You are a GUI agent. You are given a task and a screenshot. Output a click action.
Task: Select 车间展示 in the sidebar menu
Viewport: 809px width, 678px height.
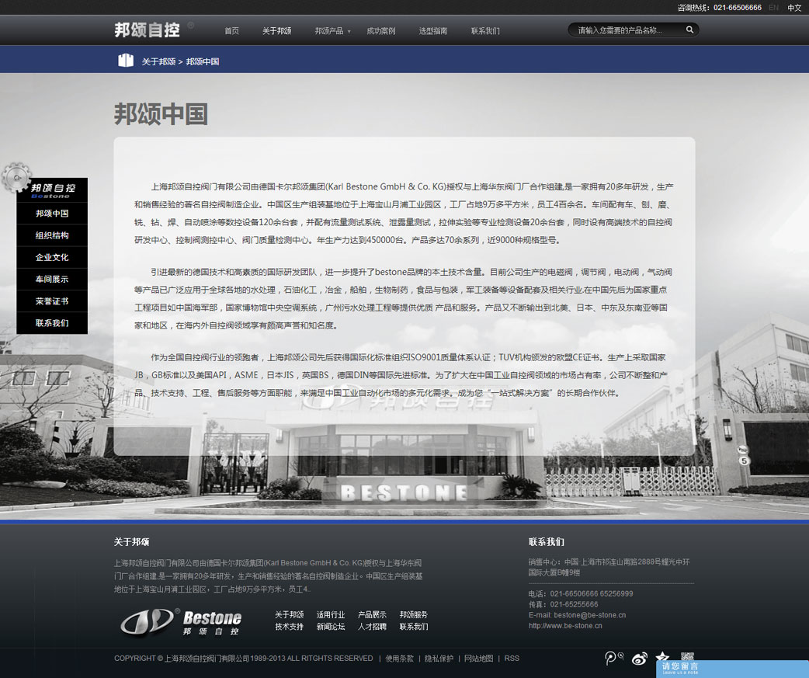(52, 279)
